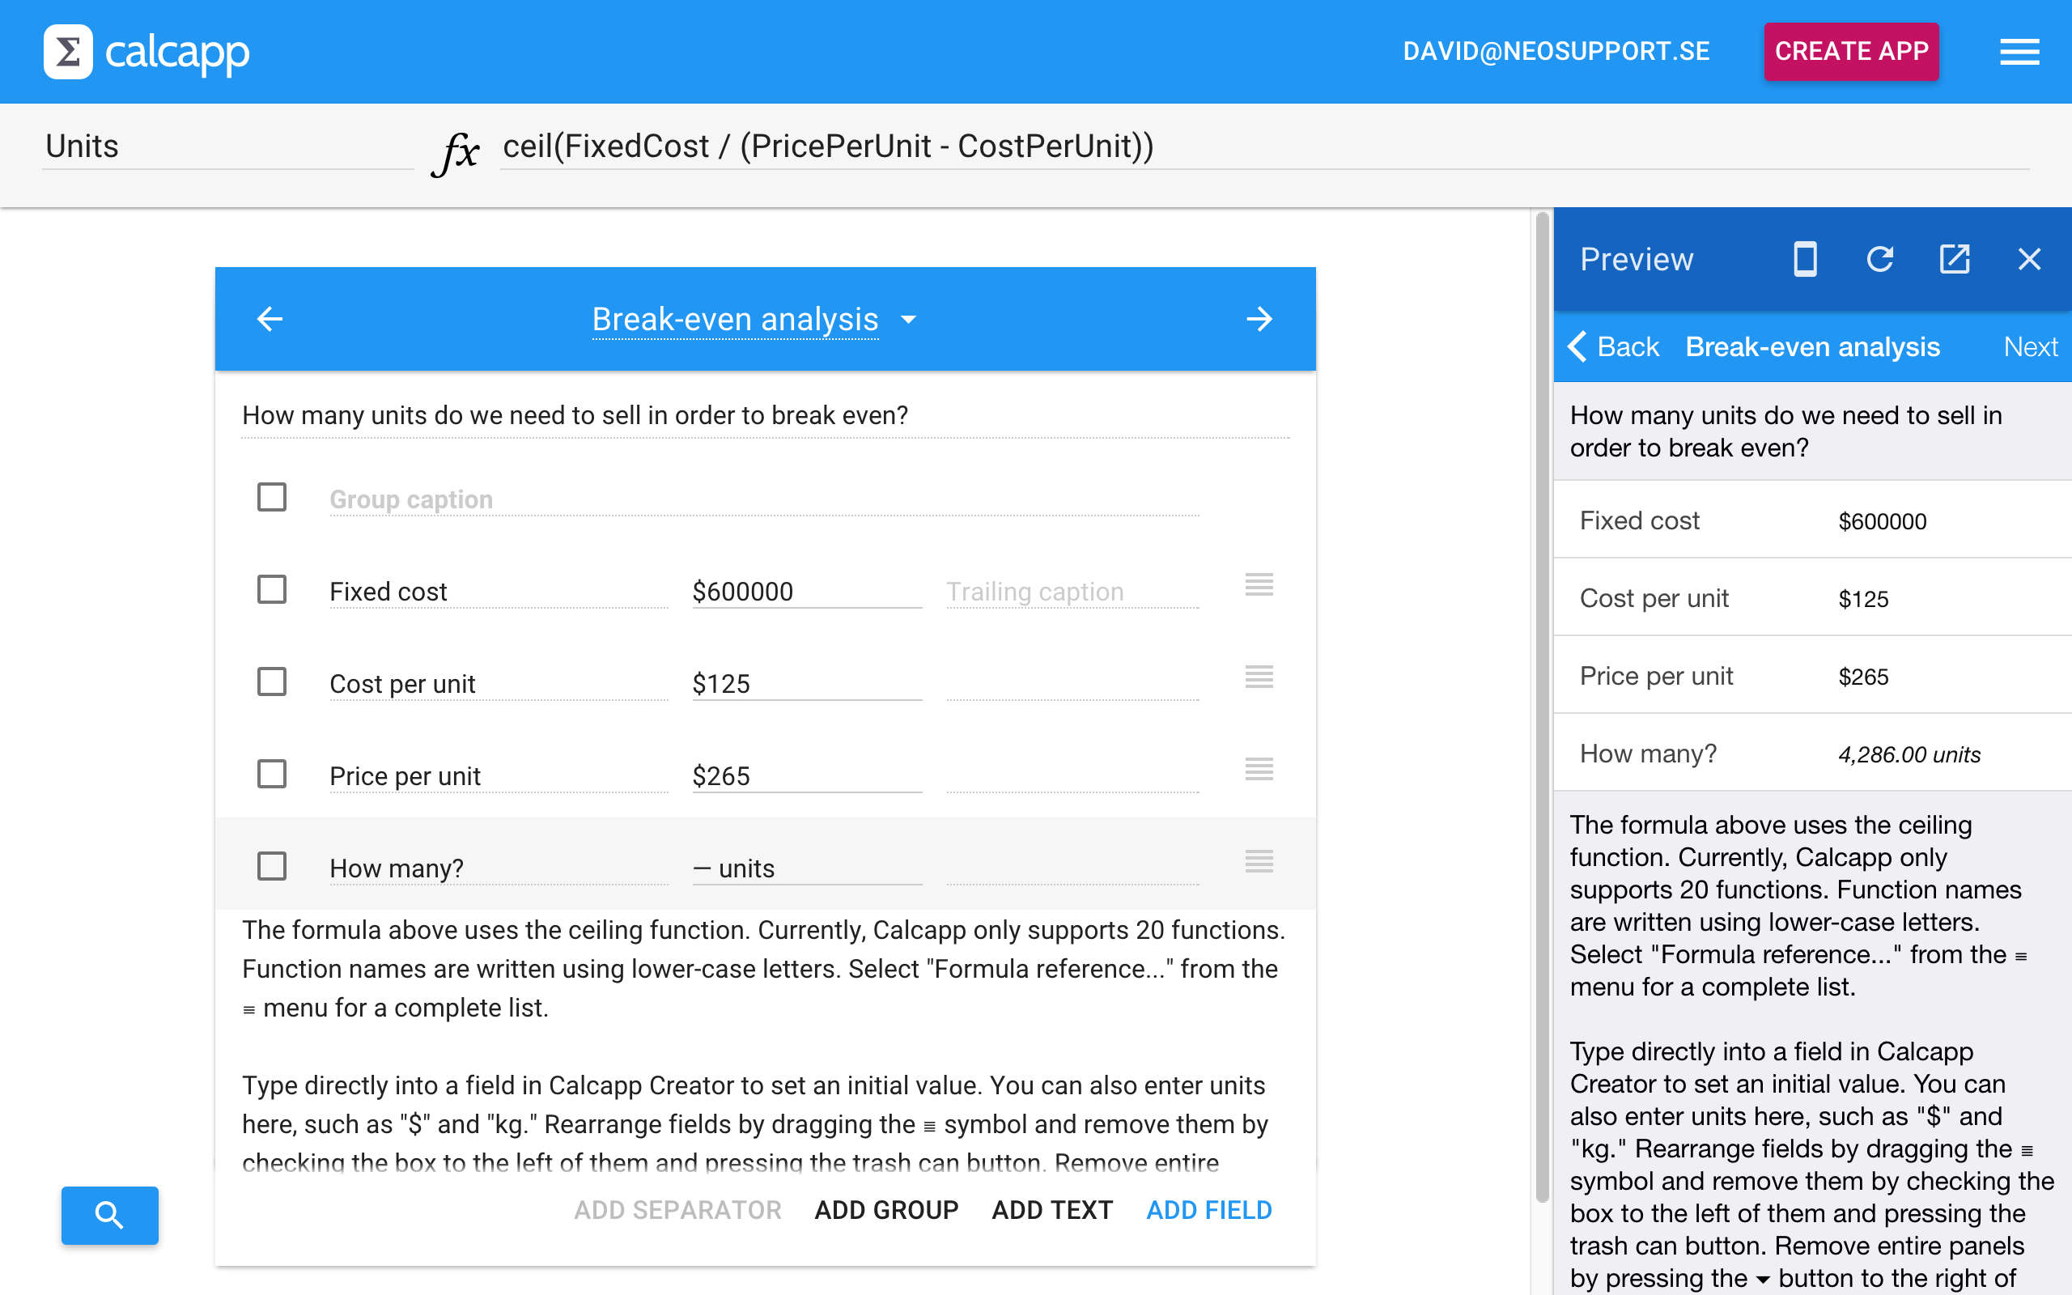Close the Preview sidebar

click(x=2029, y=259)
